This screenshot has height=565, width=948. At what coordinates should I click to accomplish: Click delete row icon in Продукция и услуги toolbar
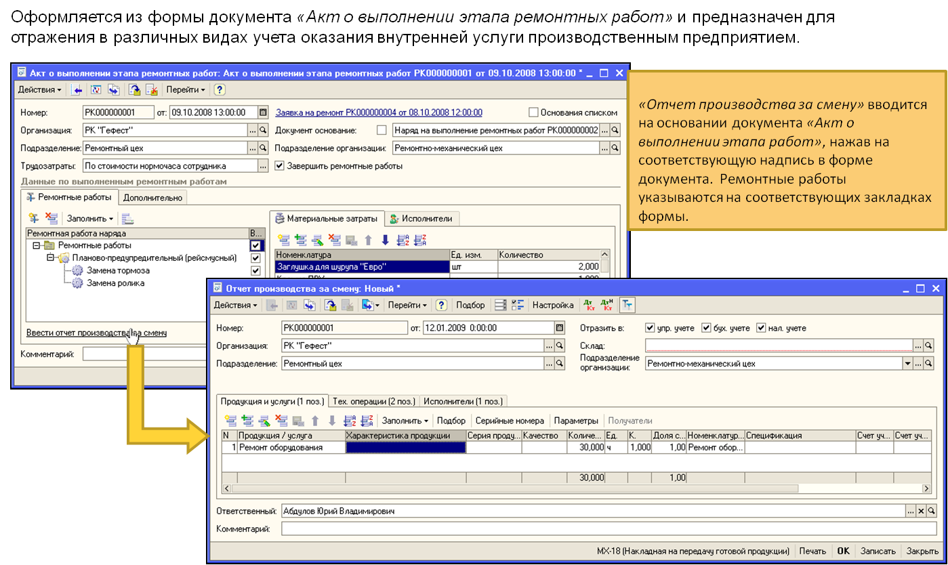(x=282, y=421)
